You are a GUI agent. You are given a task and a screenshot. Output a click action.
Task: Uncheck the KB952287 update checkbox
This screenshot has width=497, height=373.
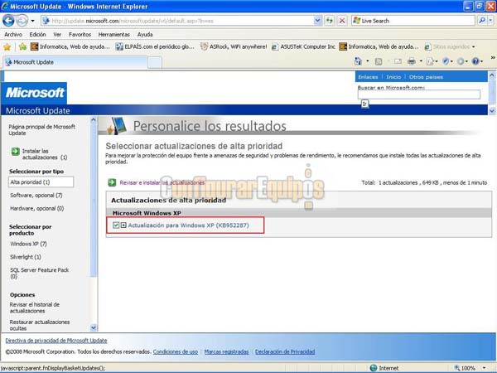click(x=116, y=225)
